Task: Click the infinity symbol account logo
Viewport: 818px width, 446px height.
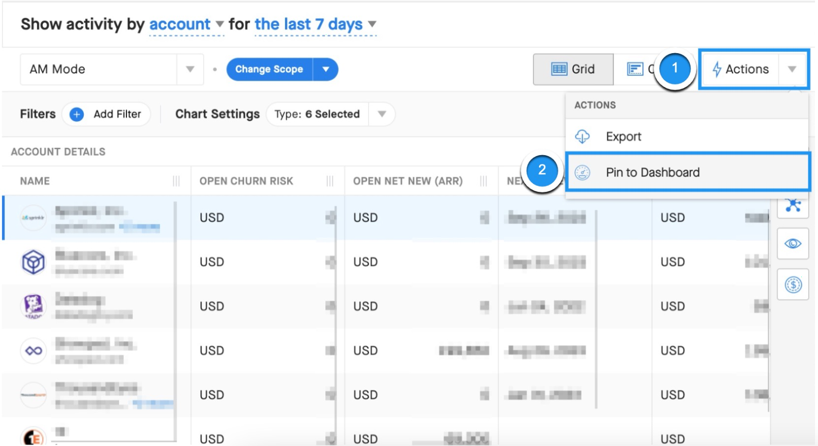Action: pyautogui.click(x=33, y=350)
